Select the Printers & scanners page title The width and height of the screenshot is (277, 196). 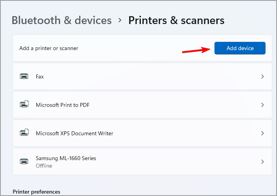pos(176,20)
